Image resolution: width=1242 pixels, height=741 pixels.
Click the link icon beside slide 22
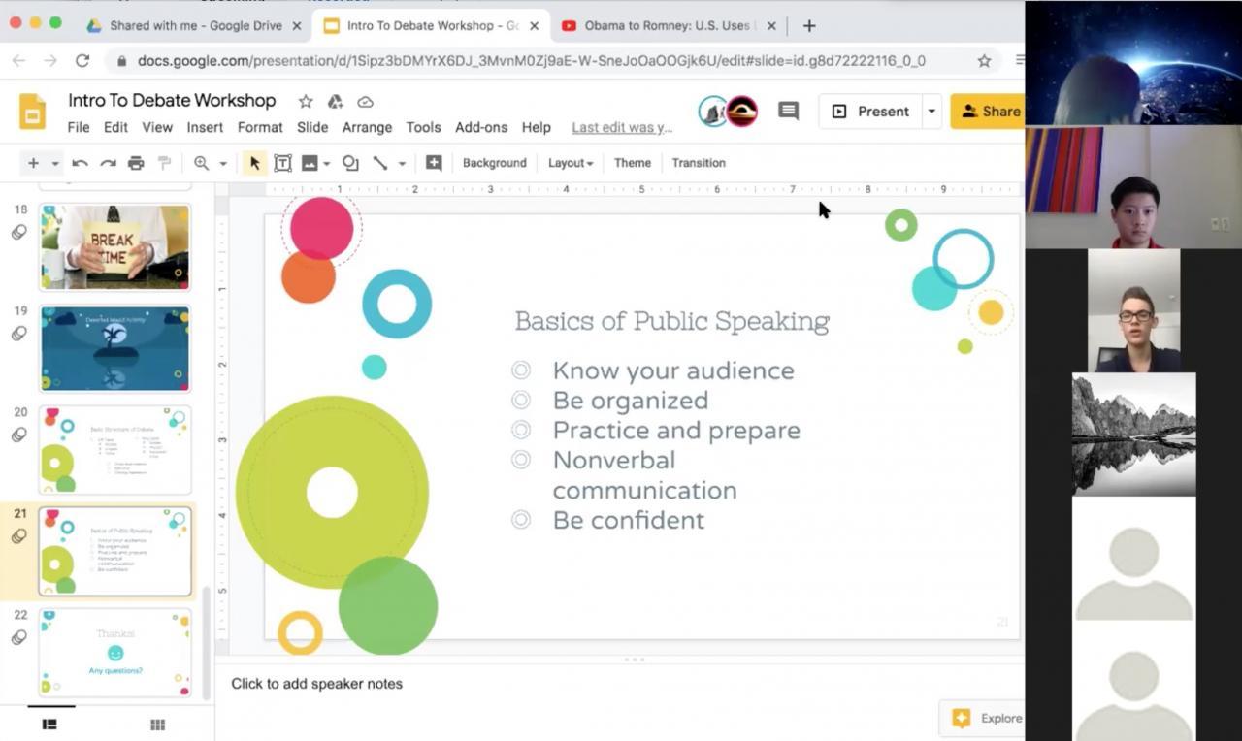(18, 637)
